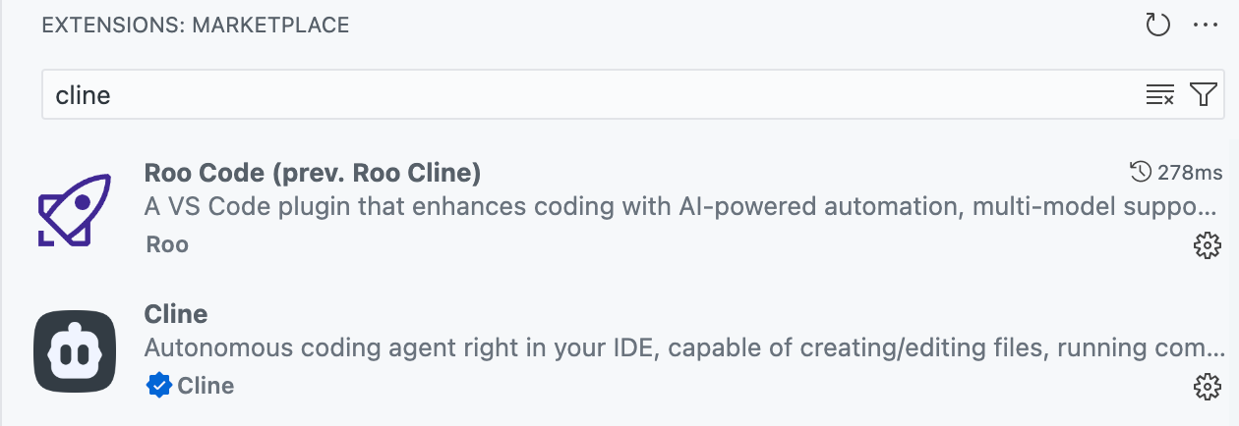Open the Roo Code (prev. Roo Cline) title
The image size is (1239, 426).
click(313, 174)
